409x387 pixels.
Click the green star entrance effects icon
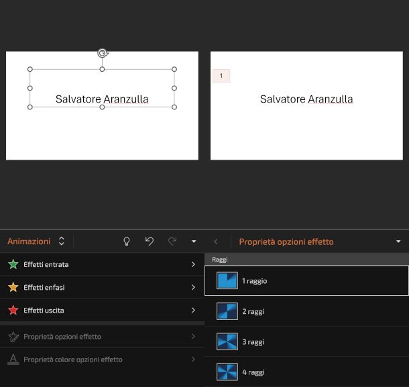click(x=12, y=264)
